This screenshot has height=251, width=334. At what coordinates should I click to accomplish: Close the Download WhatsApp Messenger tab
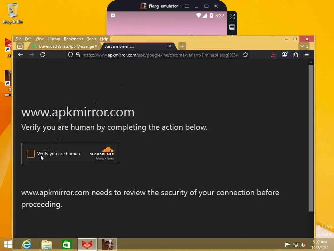click(x=96, y=46)
